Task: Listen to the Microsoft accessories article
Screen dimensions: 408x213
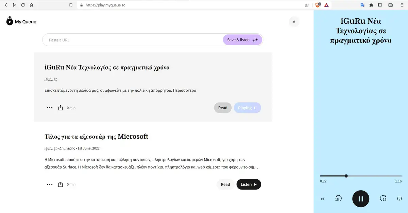Action: [249, 184]
